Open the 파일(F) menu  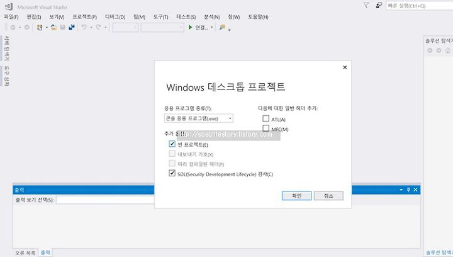tap(11, 17)
